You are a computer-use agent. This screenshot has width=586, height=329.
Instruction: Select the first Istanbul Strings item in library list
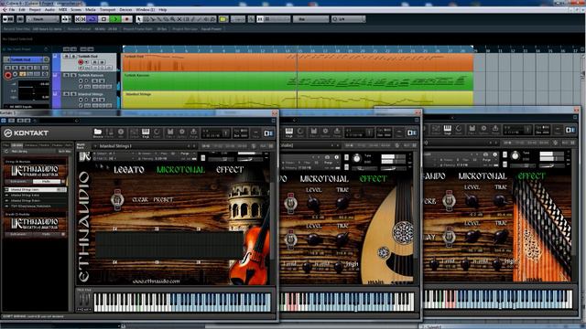(36, 190)
